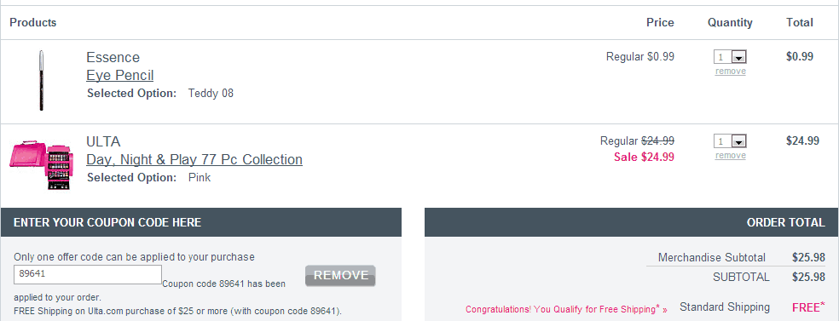839x321 pixels.
Task: Open the Day, Night & Play 77 Pc Collection link
Action: point(194,159)
